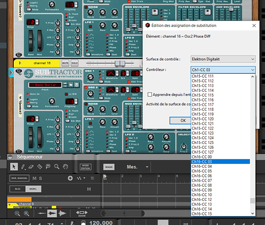Click the horizontal zoom out magnifier
The image size is (265, 225).
[x=17, y=214]
